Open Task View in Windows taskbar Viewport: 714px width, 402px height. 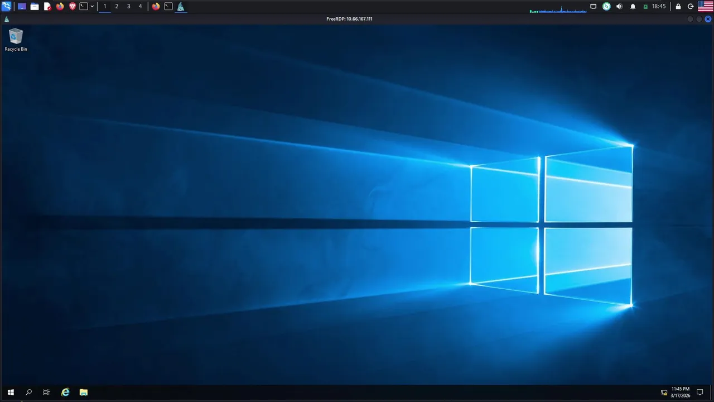[x=47, y=393]
